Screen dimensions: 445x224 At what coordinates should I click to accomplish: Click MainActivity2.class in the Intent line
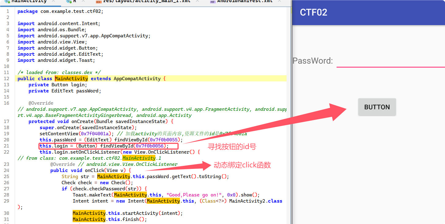[x=256, y=201]
